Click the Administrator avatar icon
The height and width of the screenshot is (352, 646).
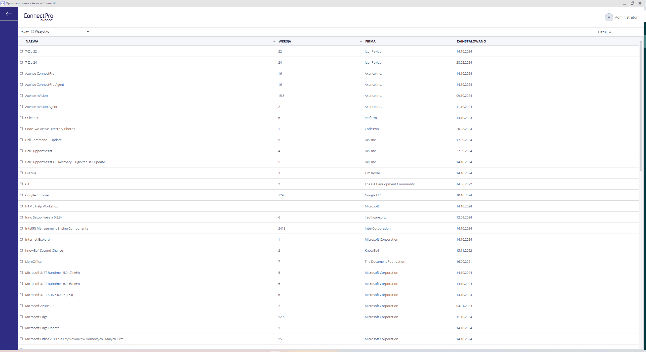point(609,17)
